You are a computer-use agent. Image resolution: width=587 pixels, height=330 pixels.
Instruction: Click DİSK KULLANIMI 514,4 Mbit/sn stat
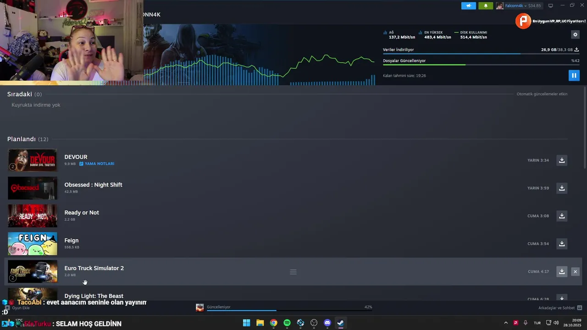471,35
